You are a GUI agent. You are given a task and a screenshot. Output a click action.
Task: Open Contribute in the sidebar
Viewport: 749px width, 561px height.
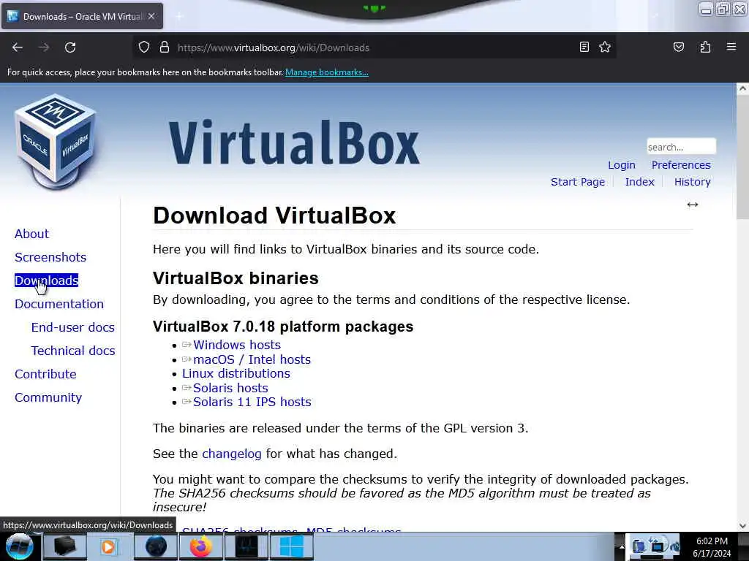pyautogui.click(x=45, y=374)
